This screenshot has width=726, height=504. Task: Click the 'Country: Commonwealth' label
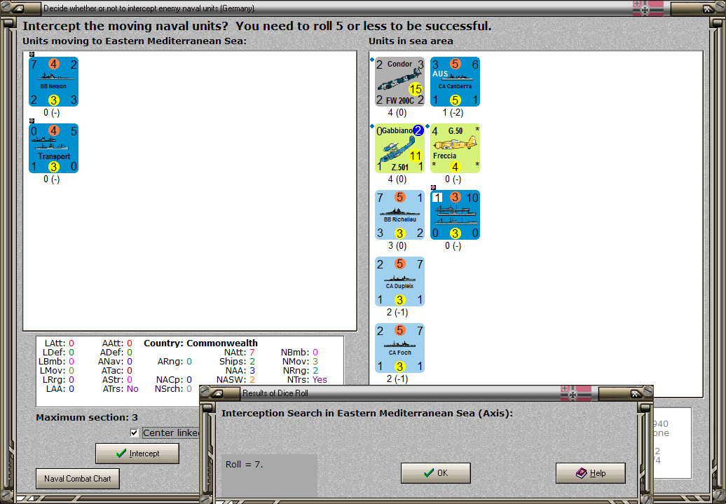pos(200,343)
